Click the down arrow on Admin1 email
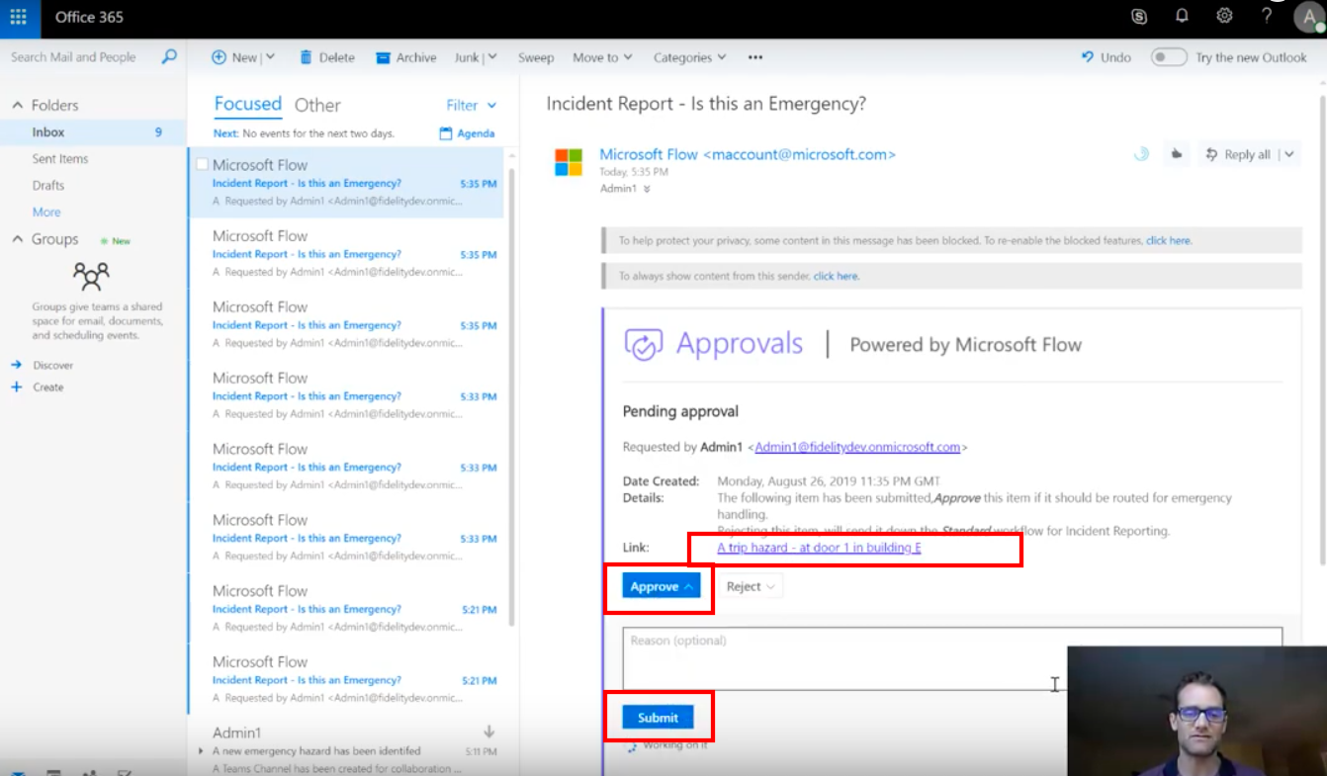The width and height of the screenshot is (1327, 776). point(488,732)
